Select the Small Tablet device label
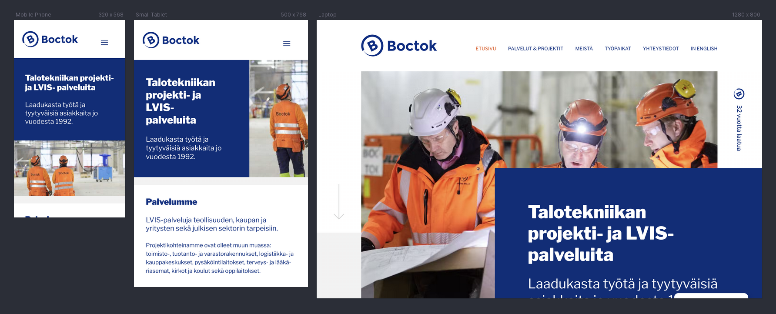The image size is (776, 314). (151, 15)
